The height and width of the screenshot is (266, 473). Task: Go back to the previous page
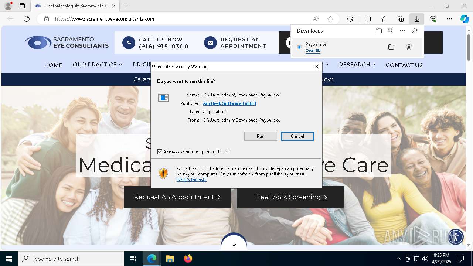[10, 19]
